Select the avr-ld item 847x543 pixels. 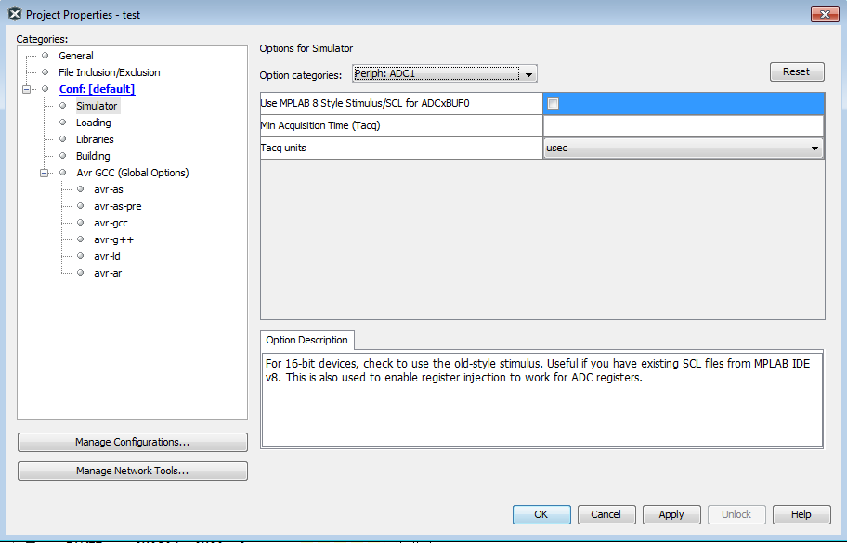tap(107, 256)
